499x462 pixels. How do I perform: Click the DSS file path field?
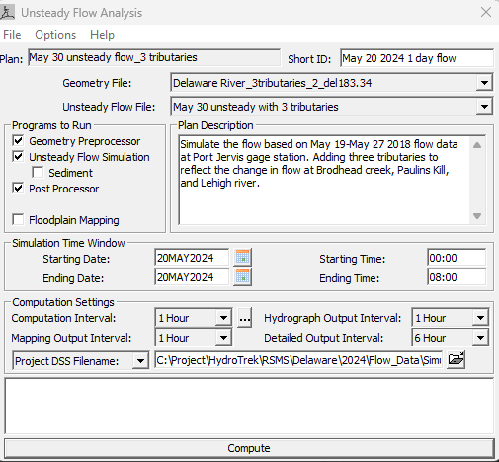click(298, 360)
